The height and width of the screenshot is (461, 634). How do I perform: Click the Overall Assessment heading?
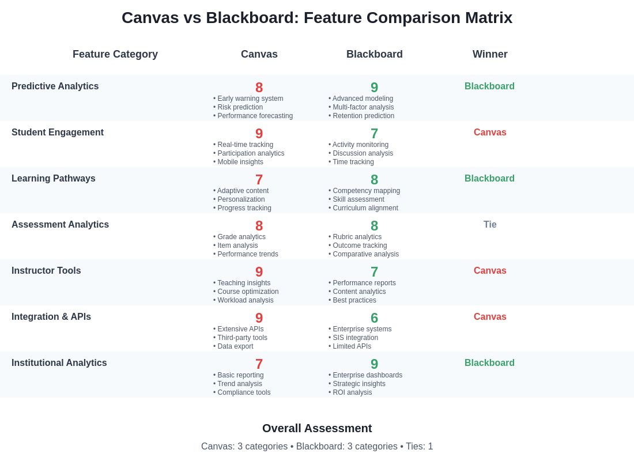tap(317, 428)
